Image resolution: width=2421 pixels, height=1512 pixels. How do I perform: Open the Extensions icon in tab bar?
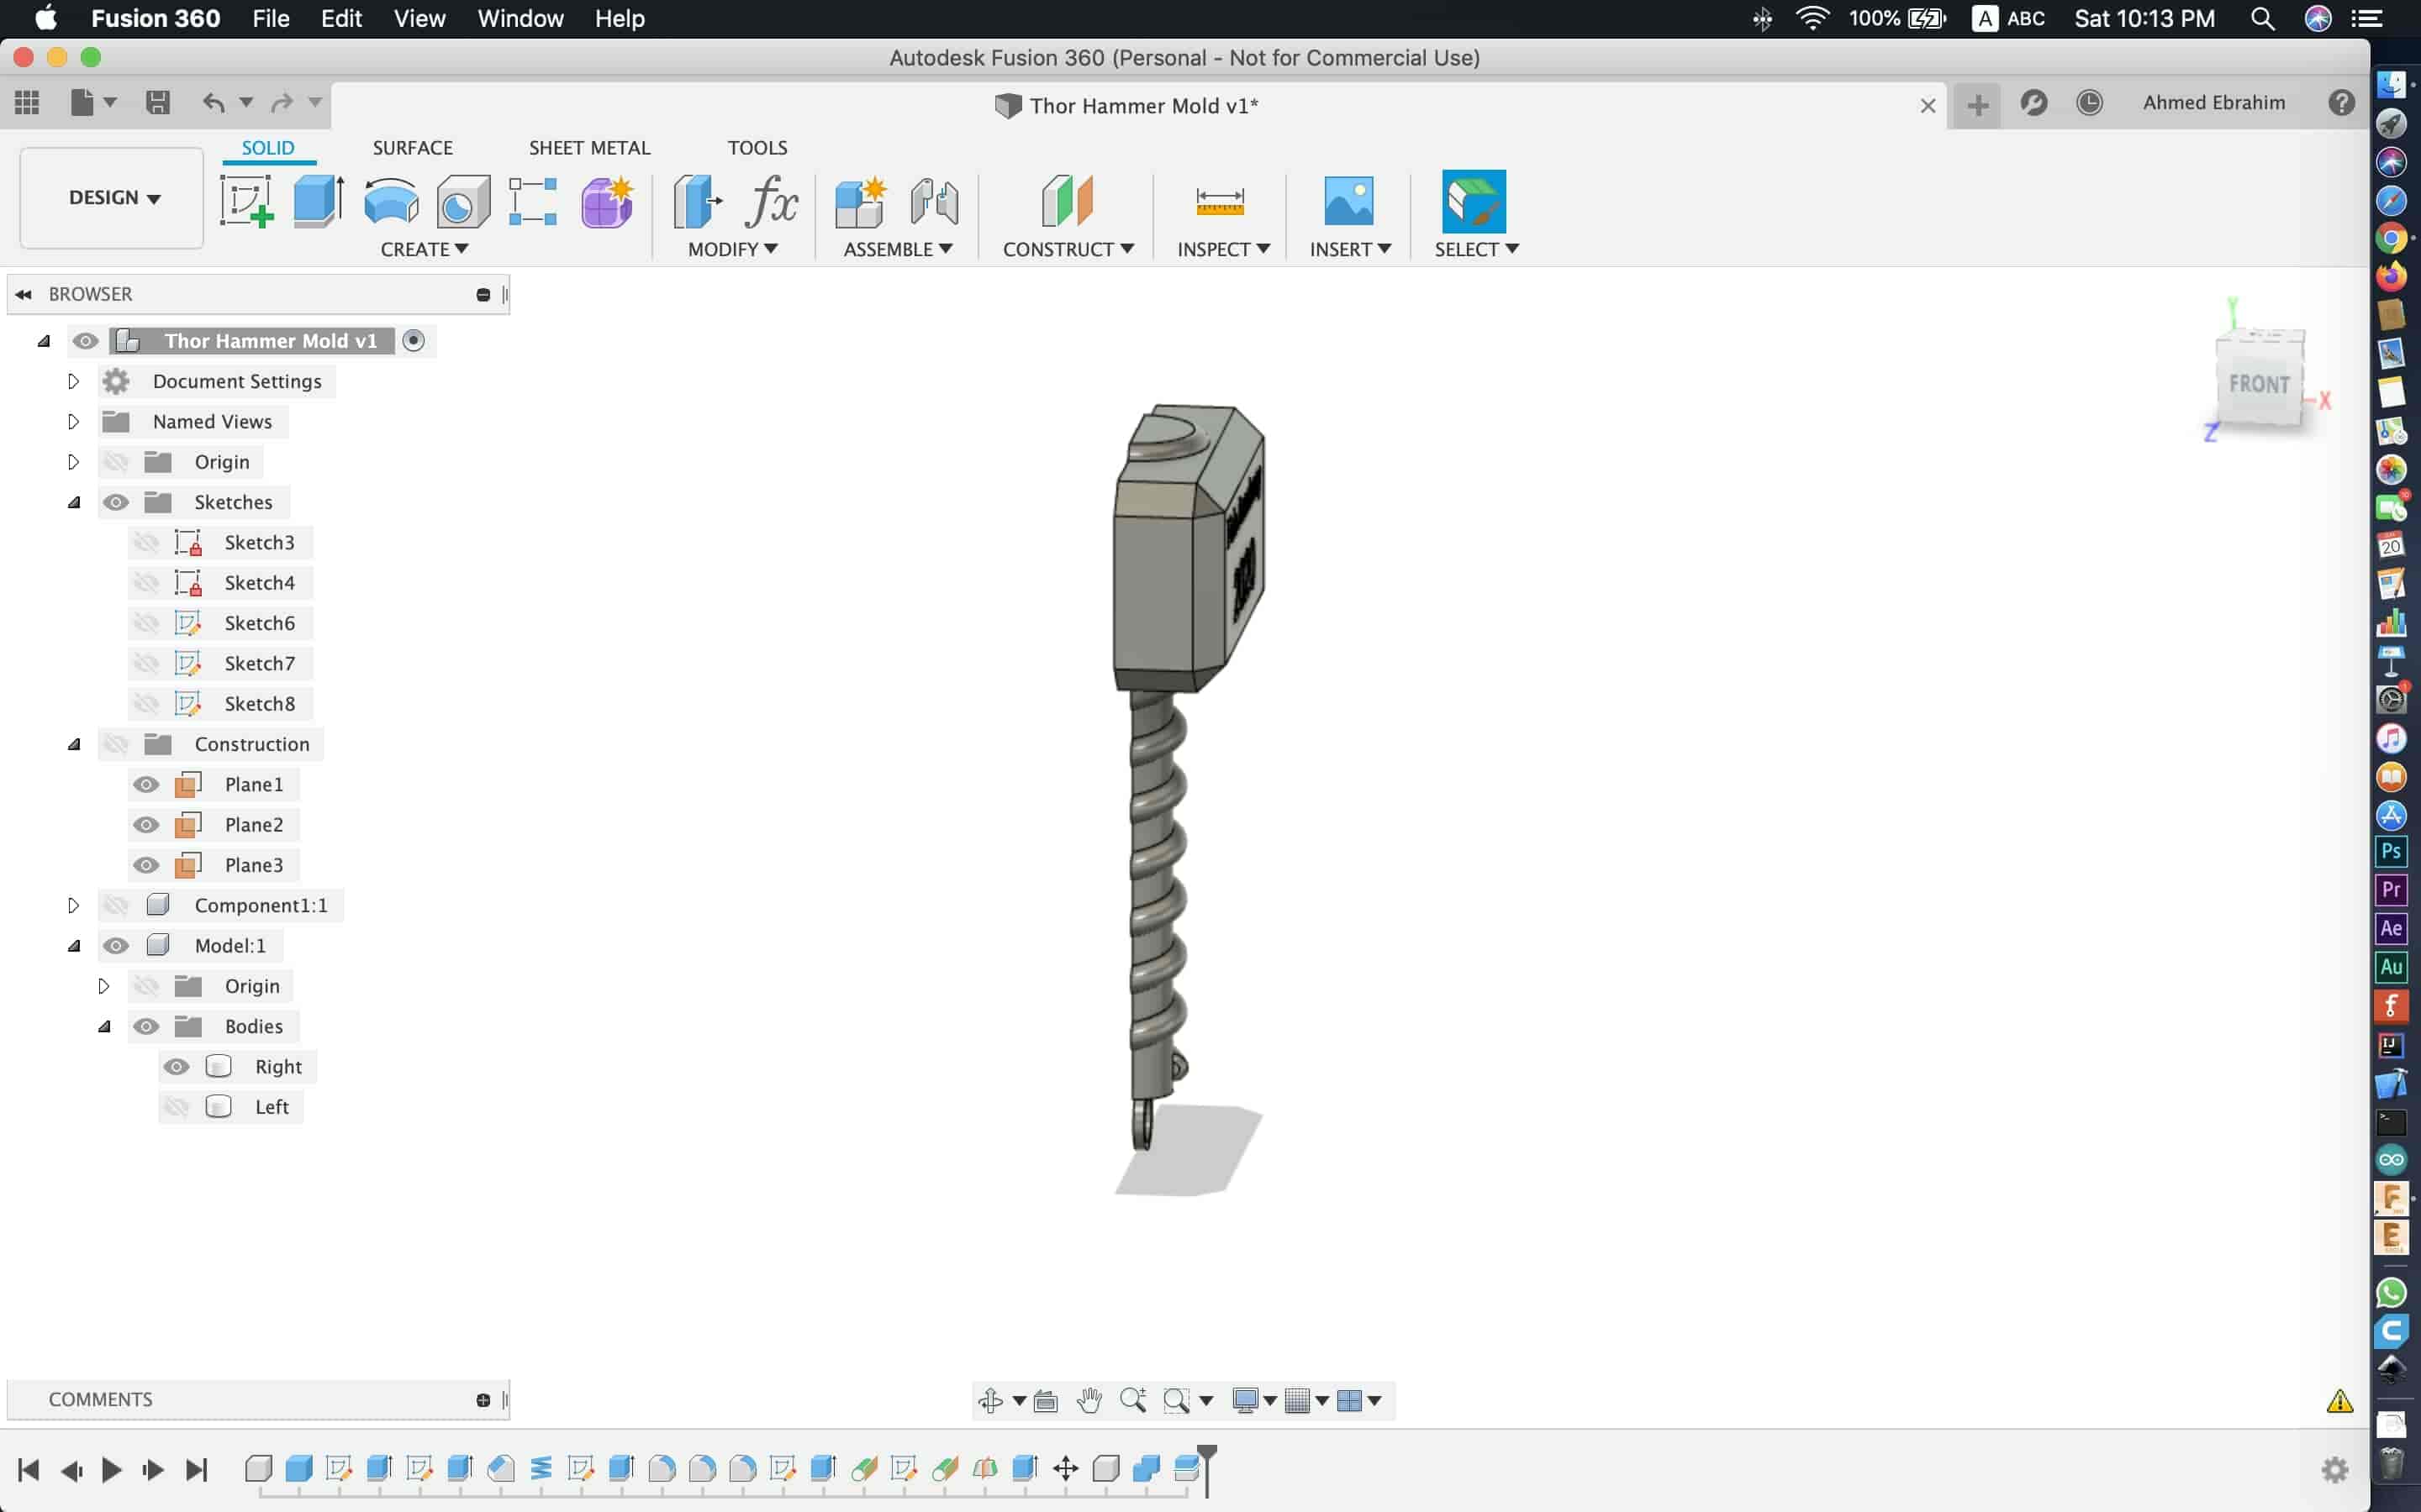click(2033, 103)
